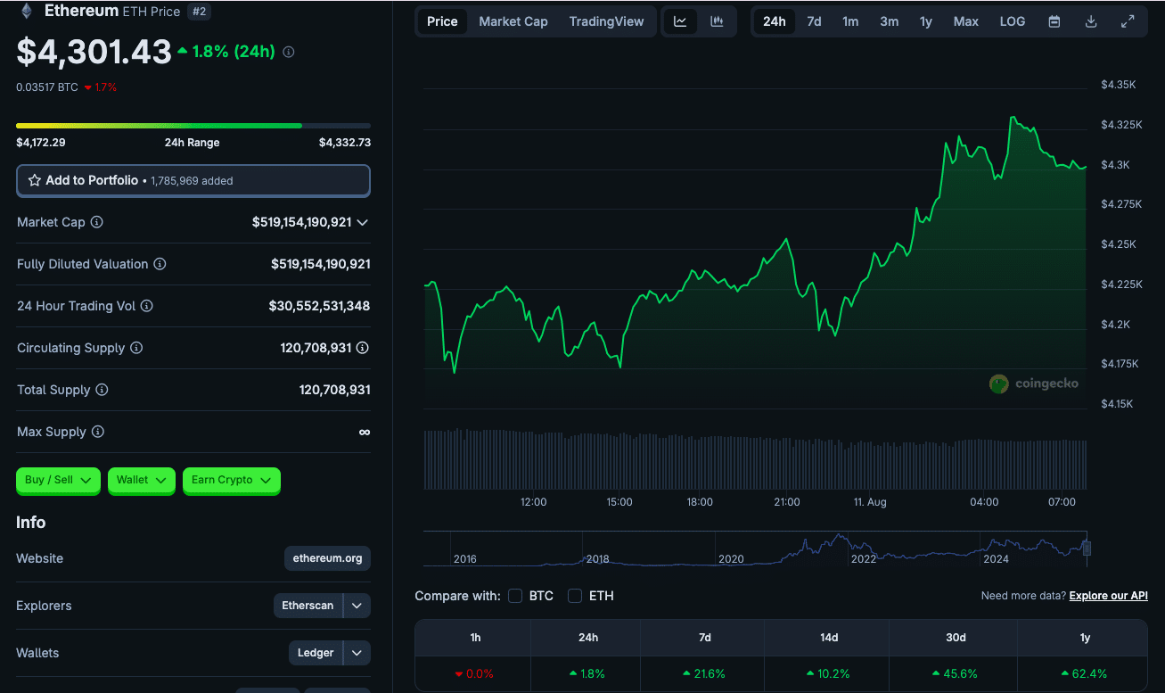Show Fully Diluted Valuation info icon
Viewport: 1165px width, 693px height.
(x=160, y=264)
